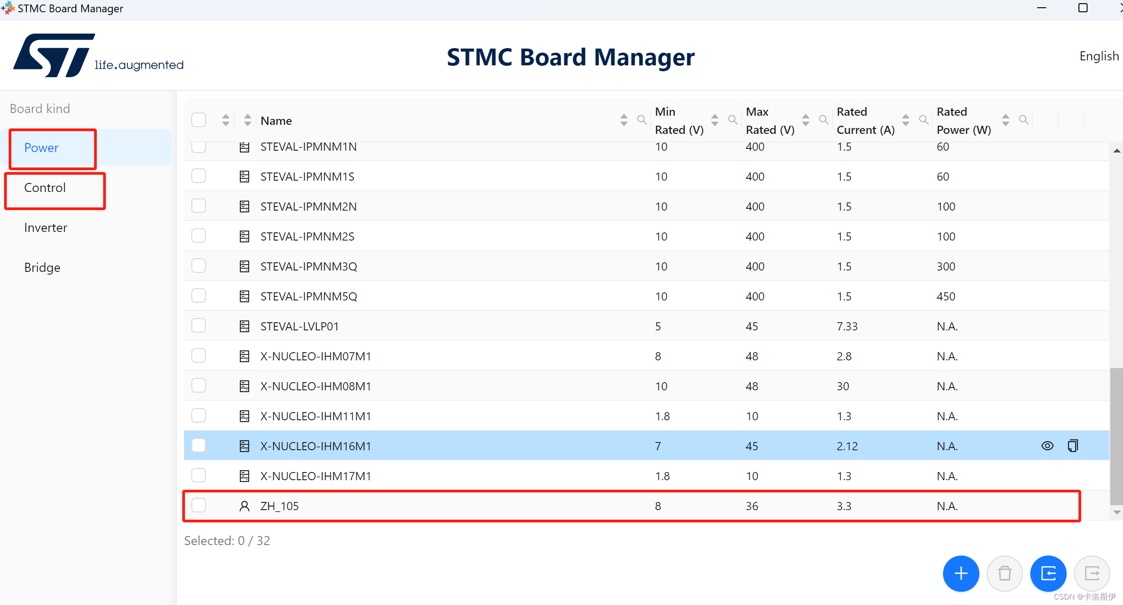Viewport: 1123px width, 605px height.
Task: Toggle the select-all header checkbox
Action: pyautogui.click(x=199, y=120)
